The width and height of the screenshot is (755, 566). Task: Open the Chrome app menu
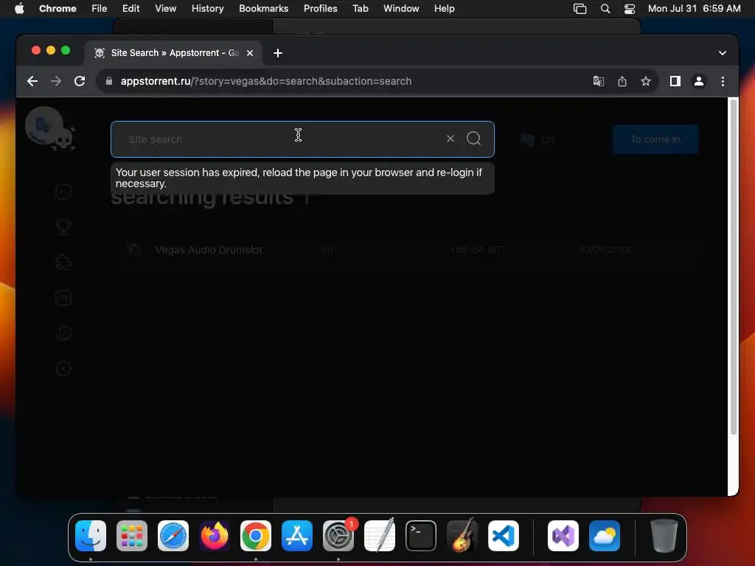58,8
